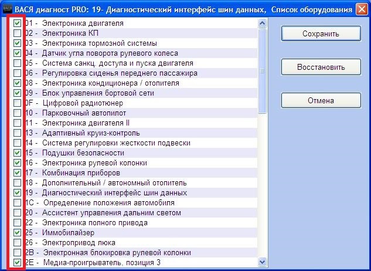The width and height of the screenshot is (371, 271).
Task: Select text 'Медиа-проигрыватель, позиция 3'
Action: (102, 262)
